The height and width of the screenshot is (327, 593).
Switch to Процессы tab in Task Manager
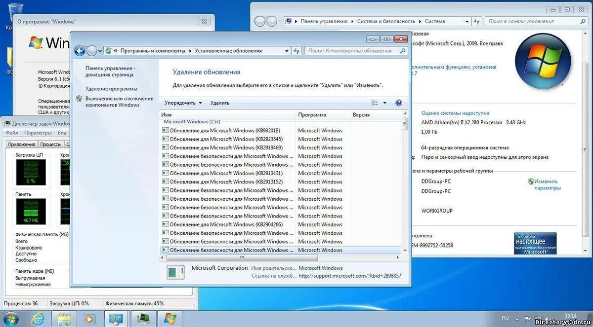click(51, 144)
